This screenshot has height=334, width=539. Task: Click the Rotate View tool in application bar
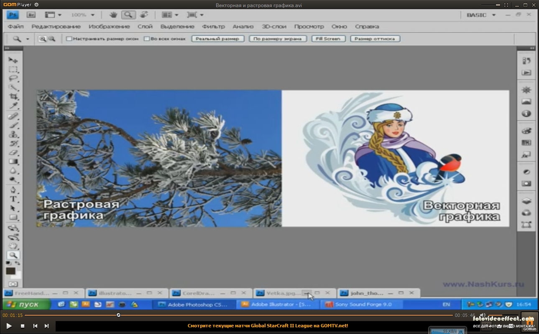pos(143,15)
